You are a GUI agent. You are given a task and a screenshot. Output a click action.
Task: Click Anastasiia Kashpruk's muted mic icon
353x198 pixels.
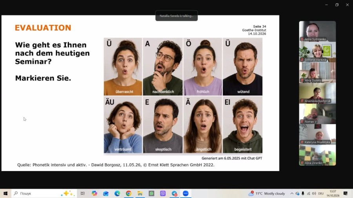pos(302,101)
